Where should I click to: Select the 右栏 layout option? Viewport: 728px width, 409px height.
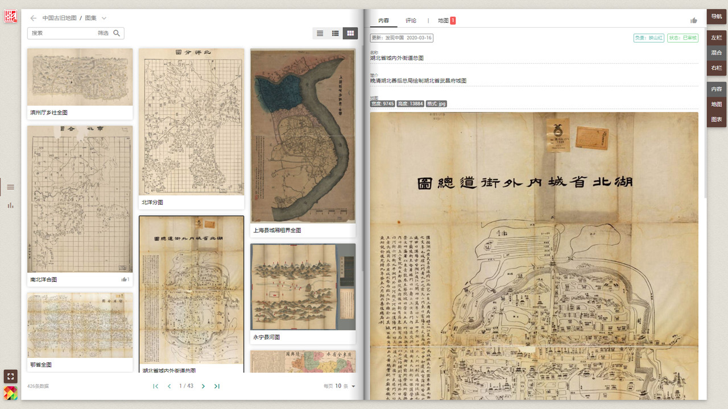click(717, 68)
